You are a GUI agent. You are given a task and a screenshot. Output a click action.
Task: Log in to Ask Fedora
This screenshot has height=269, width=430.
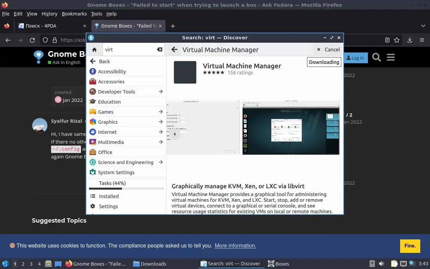(356, 58)
